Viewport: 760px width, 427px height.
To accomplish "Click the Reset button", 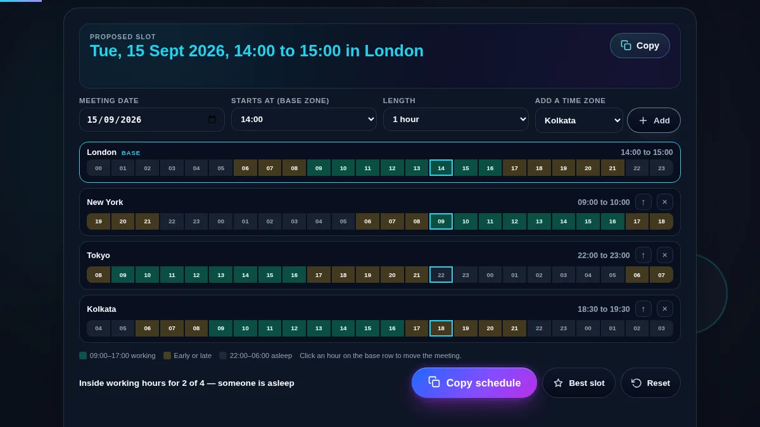I will [650, 383].
